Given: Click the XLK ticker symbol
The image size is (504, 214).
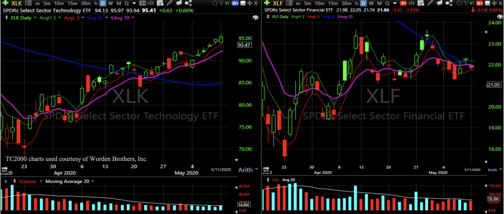Looking at the screenshot, I should (17, 3).
